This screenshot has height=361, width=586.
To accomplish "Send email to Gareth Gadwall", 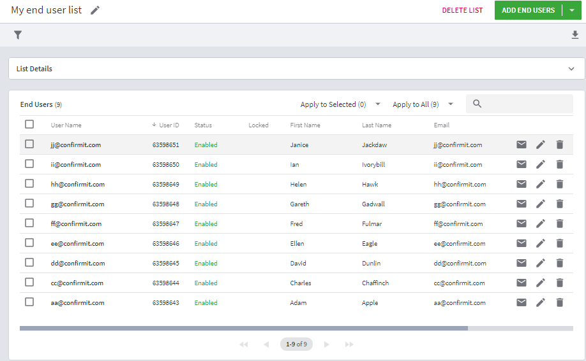I will [522, 204].
